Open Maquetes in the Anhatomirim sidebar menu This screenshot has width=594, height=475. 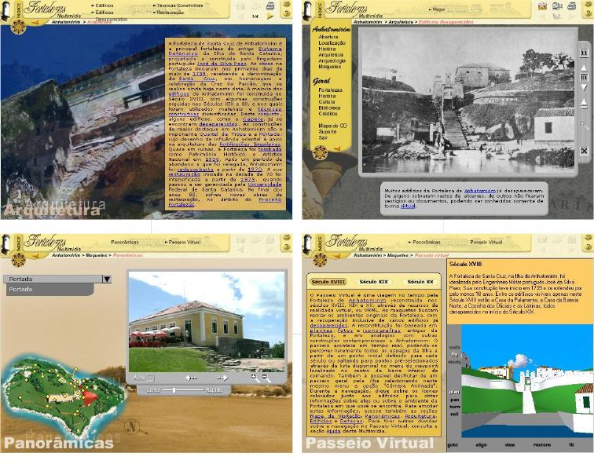330,67
